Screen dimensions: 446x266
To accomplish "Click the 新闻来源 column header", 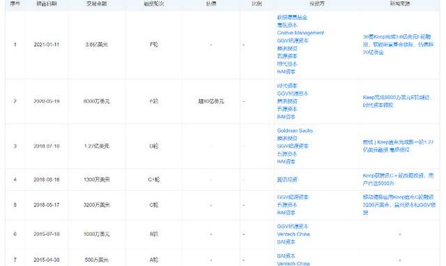I will (x=399, y=3).
